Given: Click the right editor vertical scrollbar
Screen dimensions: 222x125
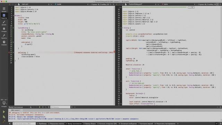Looking at the screenshot, I should pyautogui.click(x=221, y=32).
